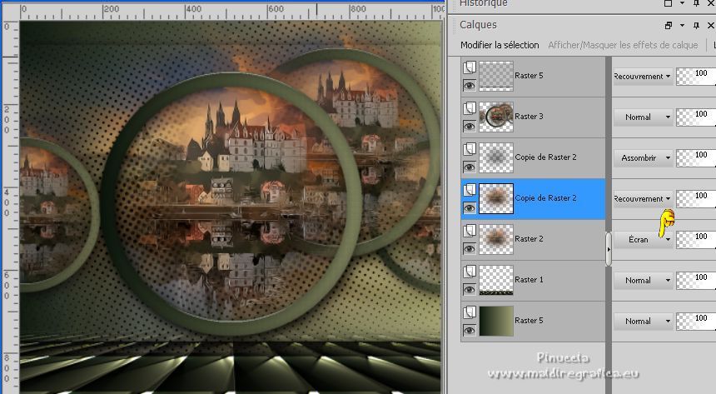Viewport: 716px width, 394px height.
Task: Click the layer type icon of Raster 2
Action: pos(470,231)
